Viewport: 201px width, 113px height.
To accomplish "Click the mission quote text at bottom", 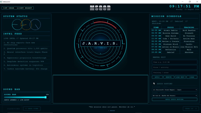I will pos(112,107).
